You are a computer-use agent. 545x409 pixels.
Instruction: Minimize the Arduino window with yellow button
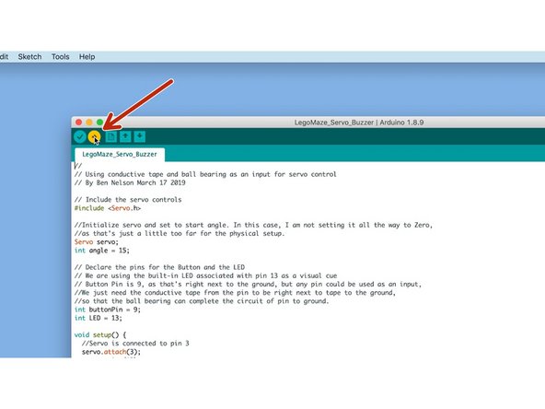click(89, 123)
